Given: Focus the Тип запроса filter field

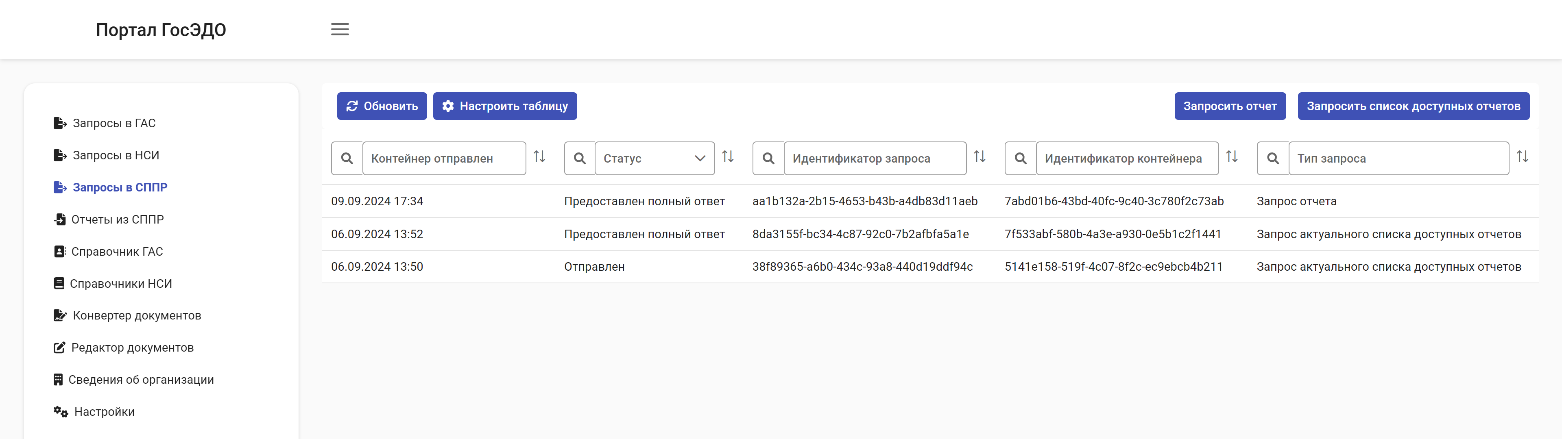Looking at the screenshot, I should 1398,158.
